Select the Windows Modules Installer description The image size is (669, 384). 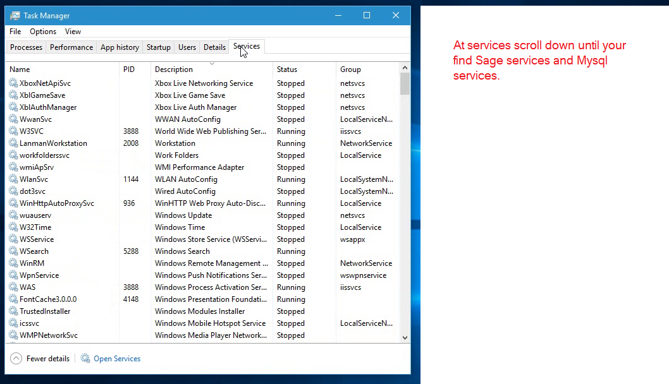pos(200,311)
